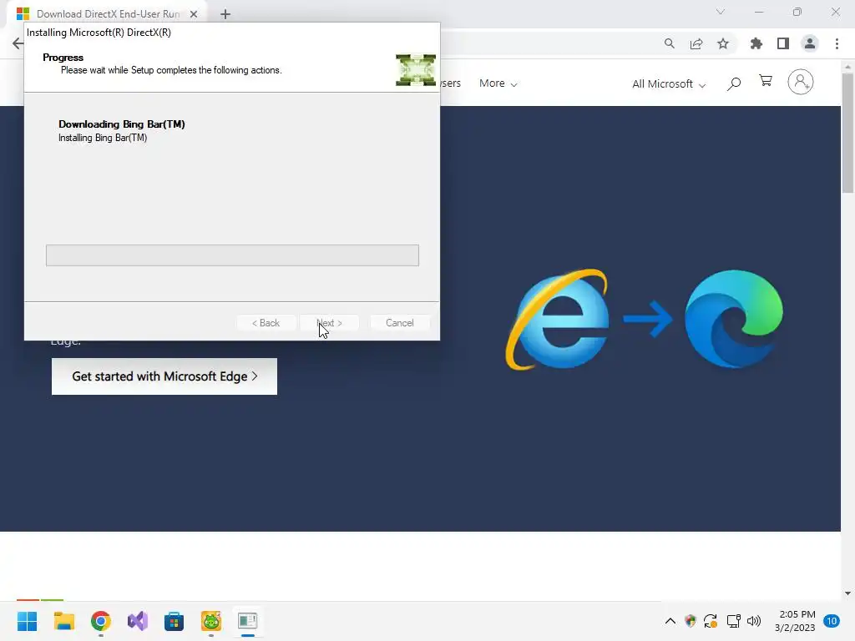Click Get started with Microsoft Edge
Screen dimensions: 855x641
164,376
